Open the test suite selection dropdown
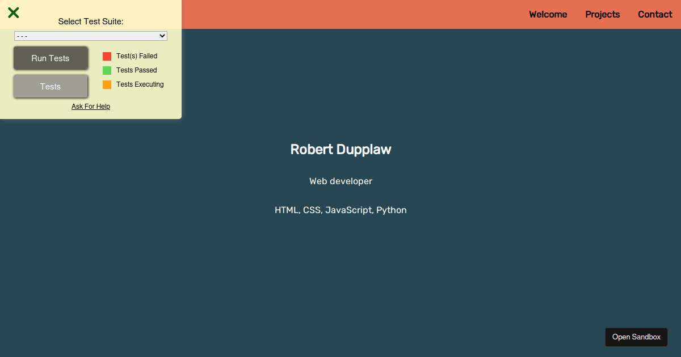Viewport: 681px width, 357px height. (x=91, y=36)
